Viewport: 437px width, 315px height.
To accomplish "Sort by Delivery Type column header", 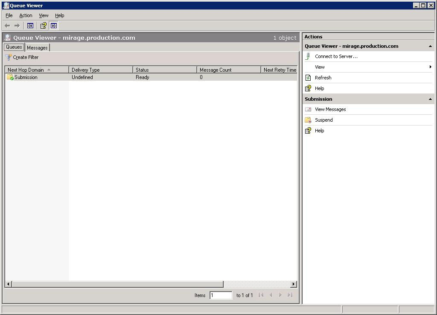I will click(101, 70).
